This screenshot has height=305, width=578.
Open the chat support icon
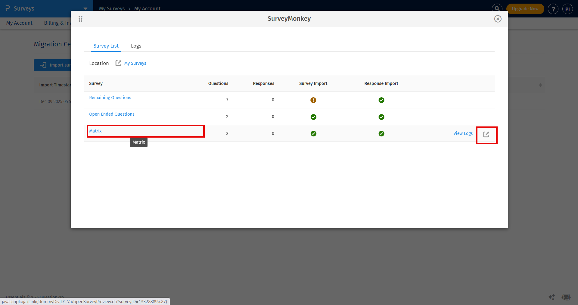[566, 297]
